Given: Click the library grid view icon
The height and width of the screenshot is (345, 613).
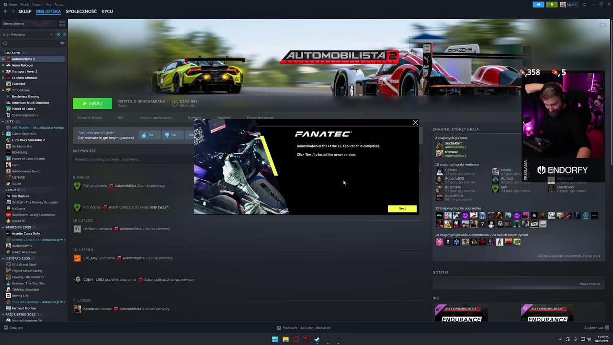Looking at the screenshot, I should click(62, 23).
